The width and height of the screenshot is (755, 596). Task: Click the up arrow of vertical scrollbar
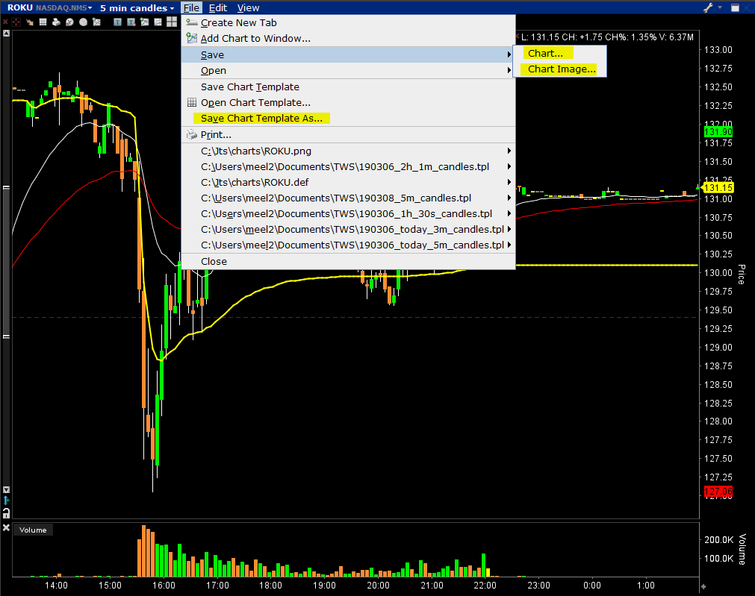click(x=6, y=33)
